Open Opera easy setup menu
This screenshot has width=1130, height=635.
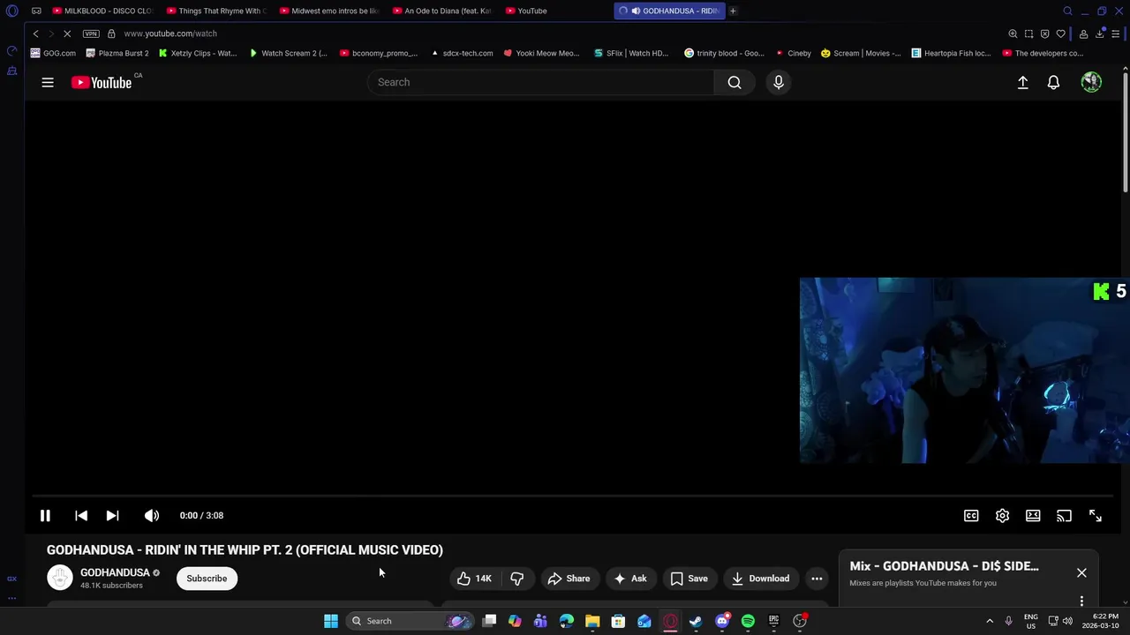point(1116,34)
